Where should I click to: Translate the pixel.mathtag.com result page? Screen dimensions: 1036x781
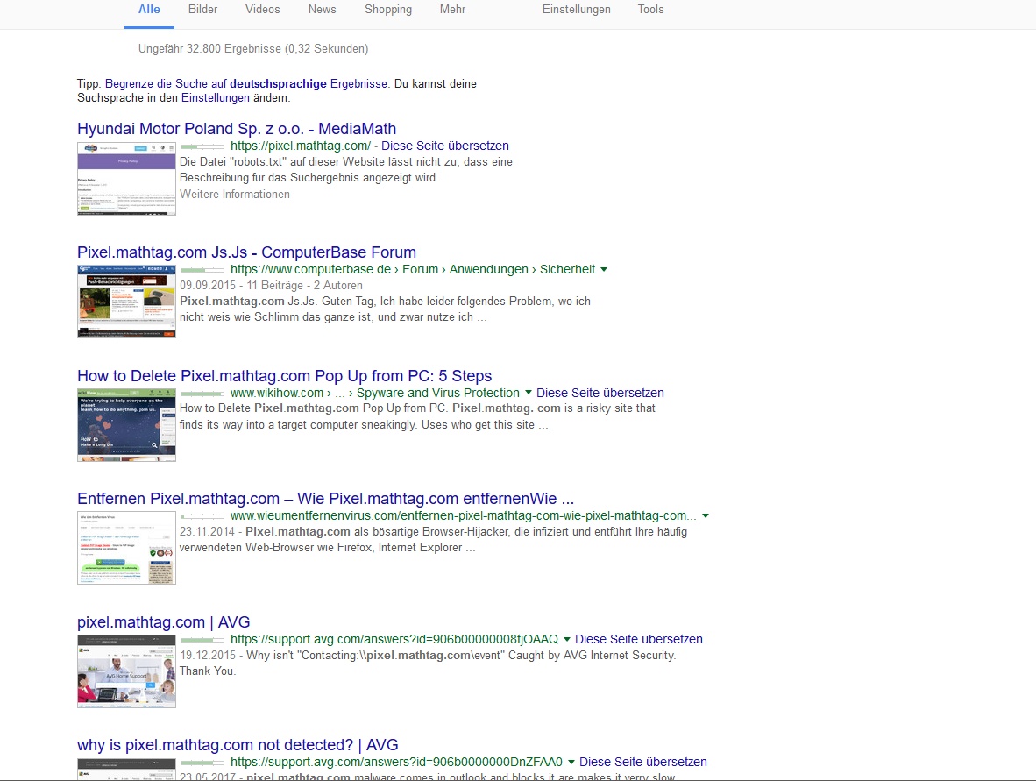[x=444, y=146]
